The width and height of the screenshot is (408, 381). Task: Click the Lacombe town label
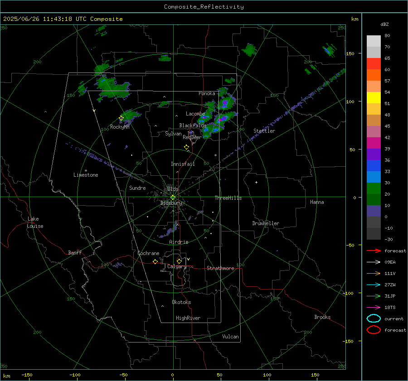(x=195, y=114)
